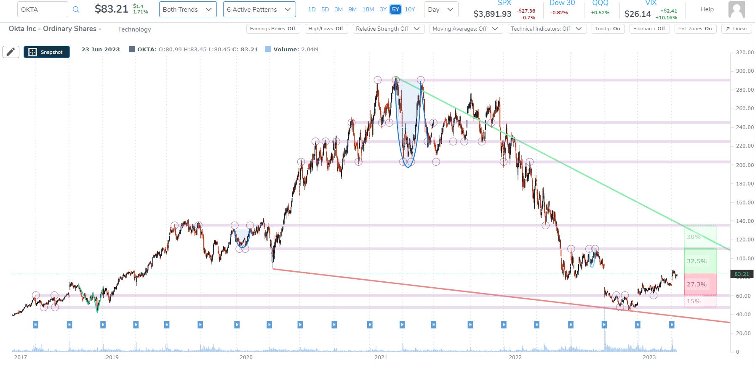Screen dimensions: 755x368
Task: Toggle High/Lows display
Action: point(326,29)
